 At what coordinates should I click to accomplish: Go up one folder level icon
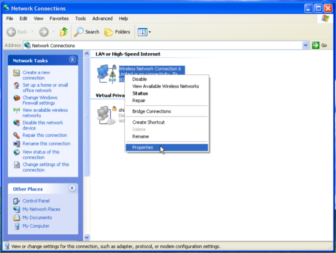click(63, 32)
